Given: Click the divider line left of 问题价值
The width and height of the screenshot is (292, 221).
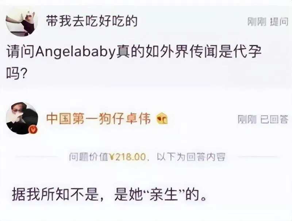Looking at the screenshot, I should [x=37, y=157].
